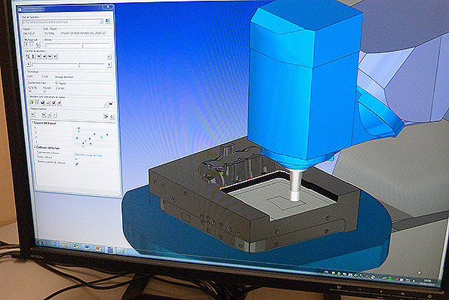Image resolution: width=449 pixels, height=300 pixels.
Task: Click dashed-box icon in material removal toolbar
Action: pyautogui.click(x=37, y=103)
